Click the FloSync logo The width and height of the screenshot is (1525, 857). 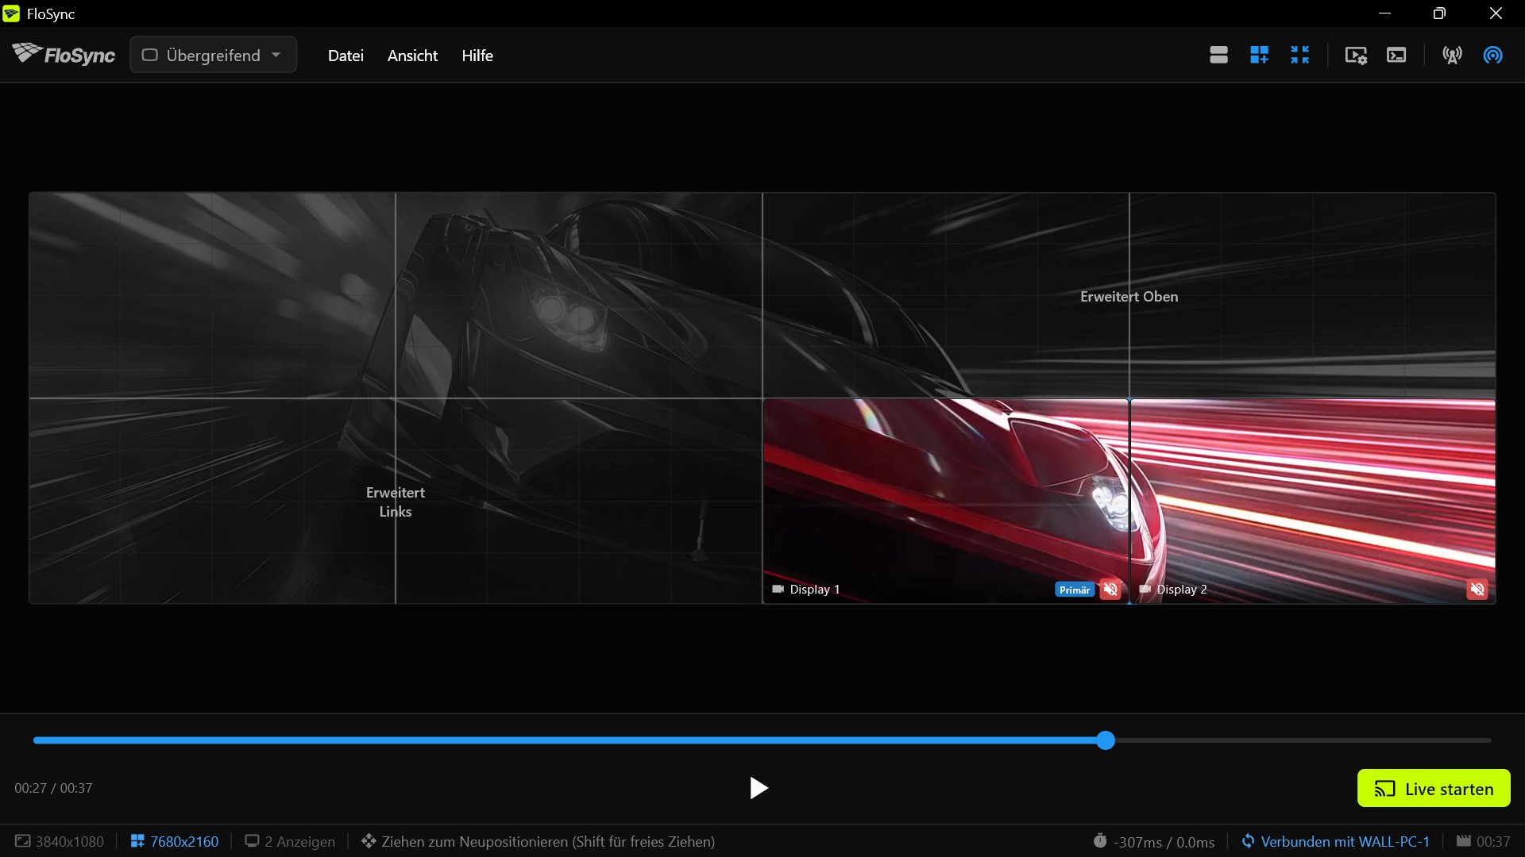tap(64, 54)
